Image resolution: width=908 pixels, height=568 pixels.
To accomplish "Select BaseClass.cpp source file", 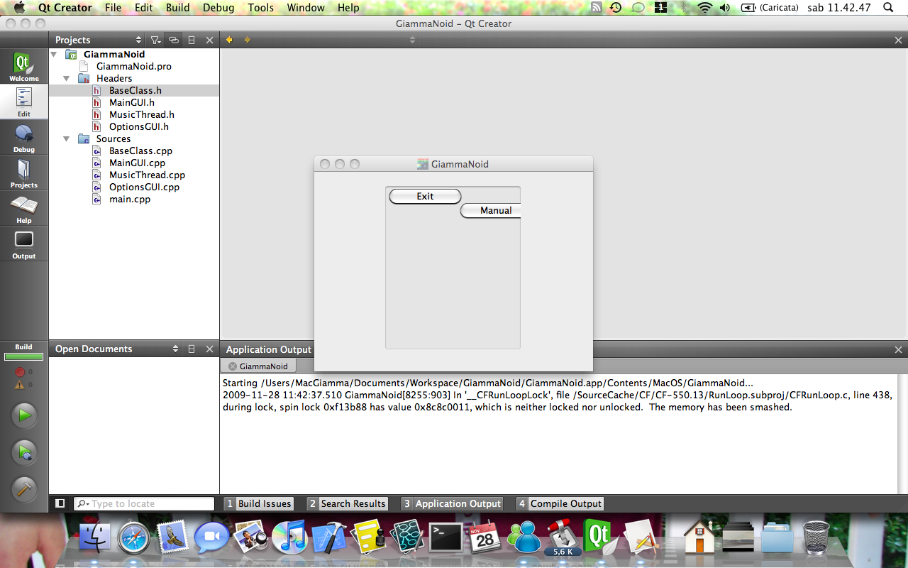I will pyautogui.click(x=140, y=151).
